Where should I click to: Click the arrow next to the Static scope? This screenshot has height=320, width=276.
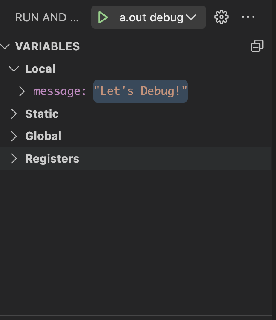[x=14, y=114]
